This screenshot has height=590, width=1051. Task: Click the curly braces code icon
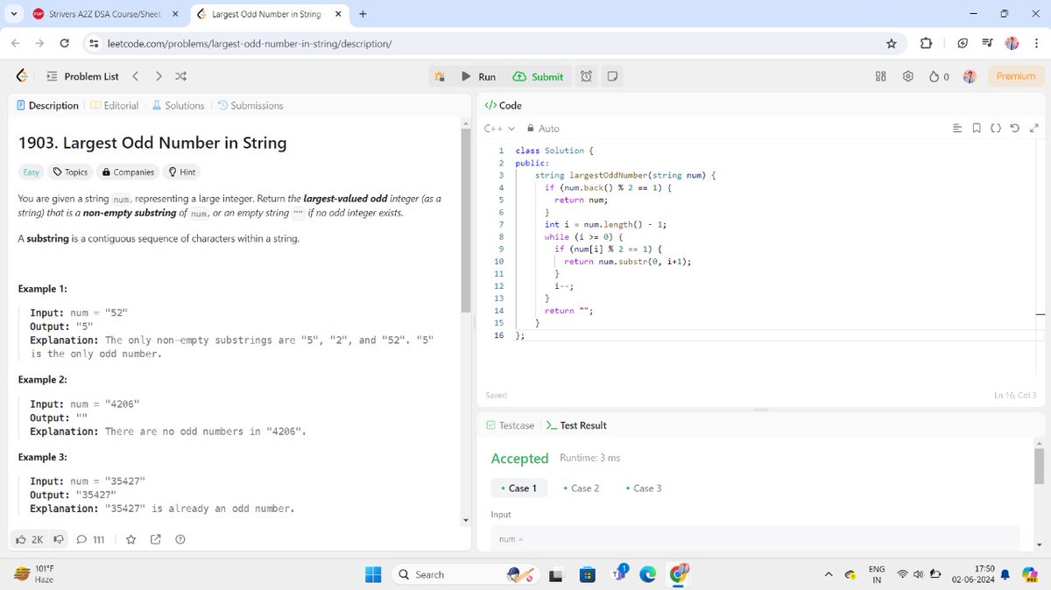click(996, 129)
